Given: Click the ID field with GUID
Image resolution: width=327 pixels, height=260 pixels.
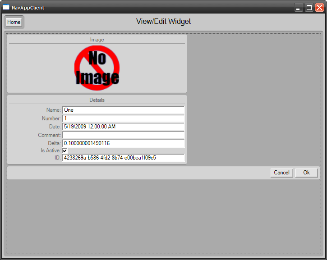Looking at the screenshot, I should pos(123,158).
